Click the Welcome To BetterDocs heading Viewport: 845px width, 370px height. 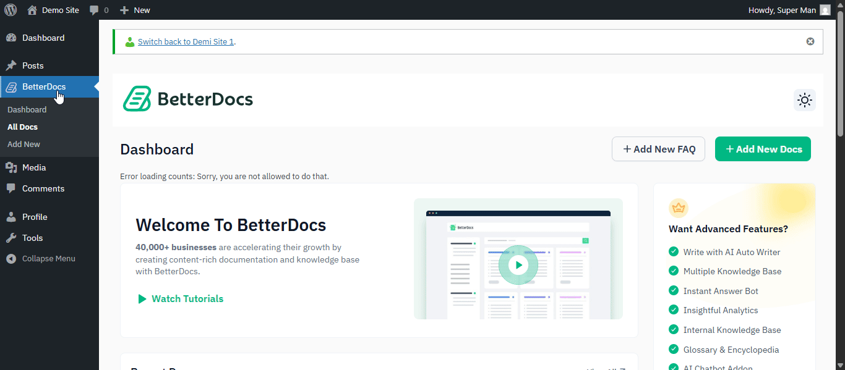231,225
